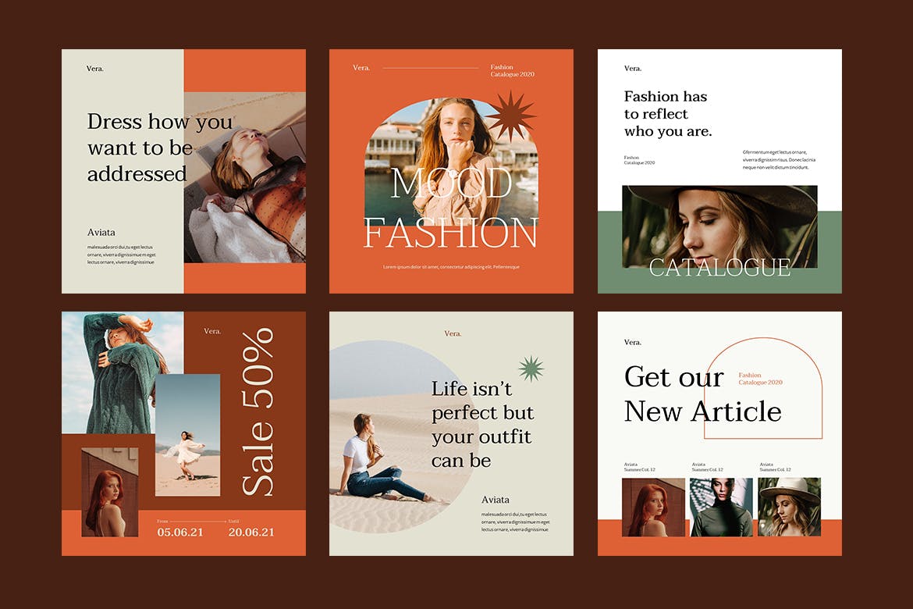Click the 'Get our New Article' headline
This screenshot has height=609, width=913.
[702, 394]
